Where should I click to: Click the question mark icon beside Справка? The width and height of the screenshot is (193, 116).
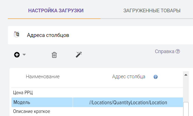point(178,52)
